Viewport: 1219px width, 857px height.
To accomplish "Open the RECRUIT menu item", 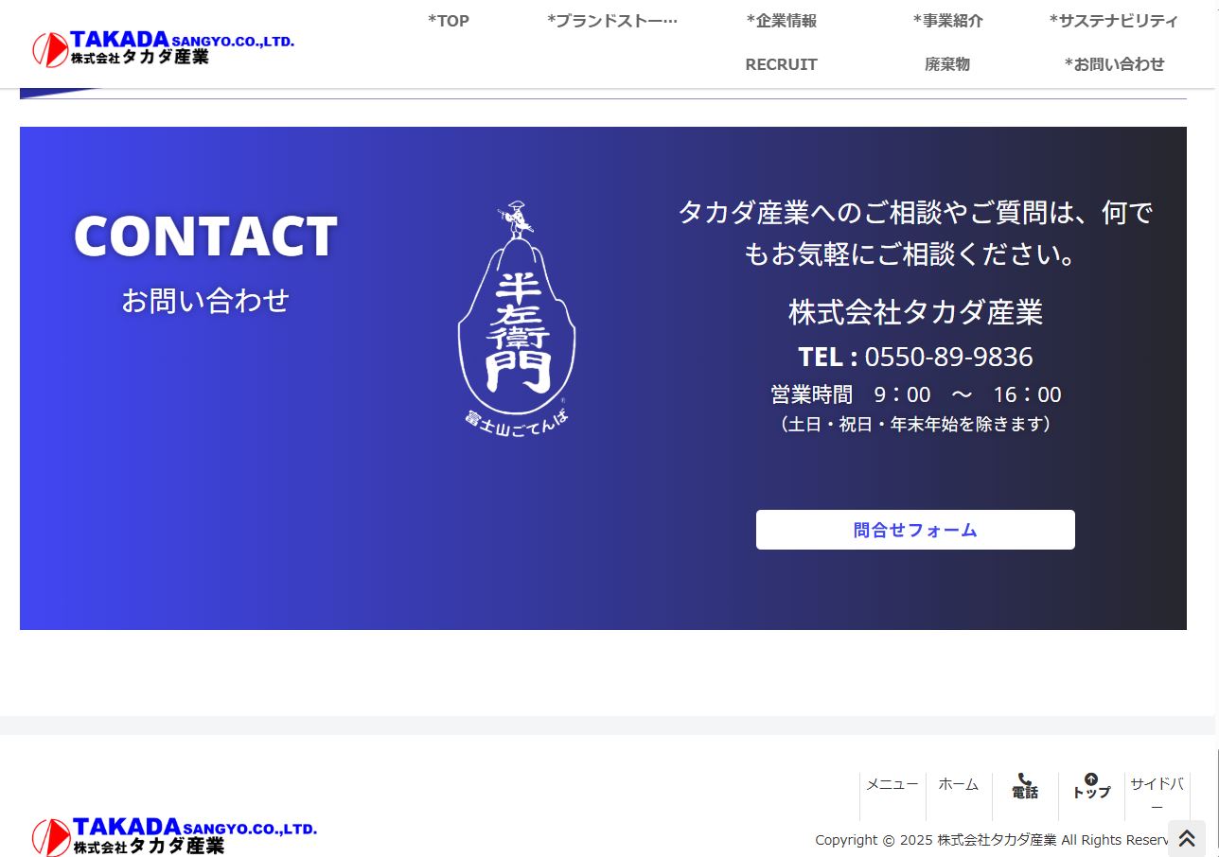I will [781, 64].
